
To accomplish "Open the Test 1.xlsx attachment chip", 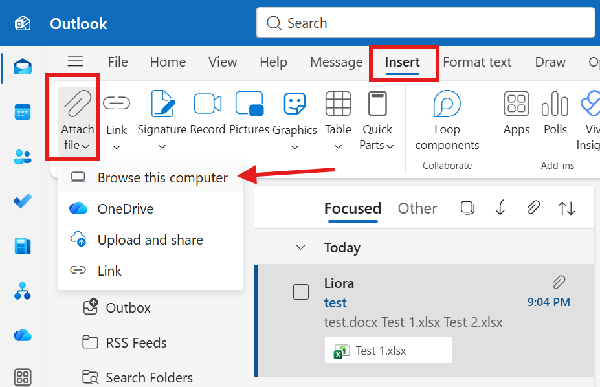I will click(388, 350).
